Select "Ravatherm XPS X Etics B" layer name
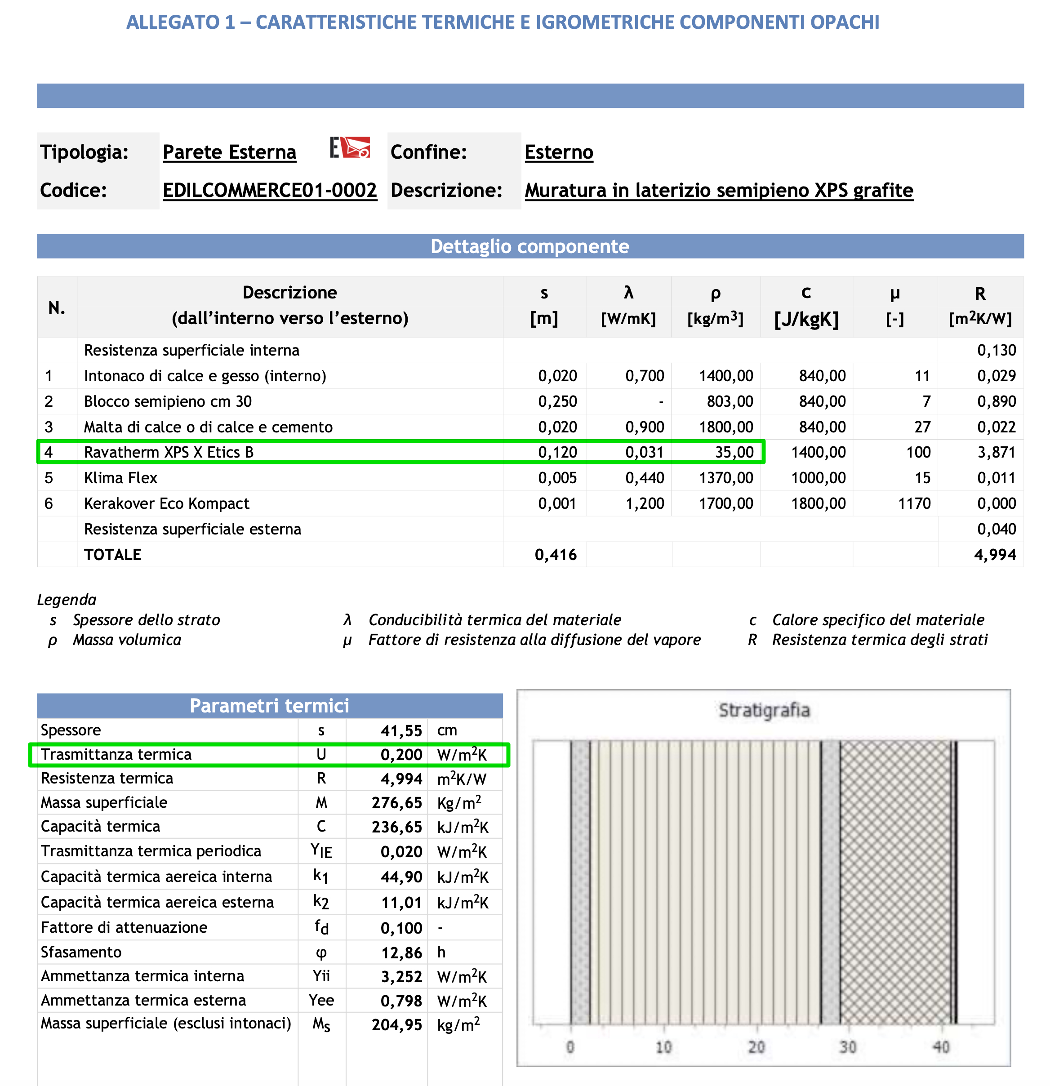1050x1086 pixels. 169,452
